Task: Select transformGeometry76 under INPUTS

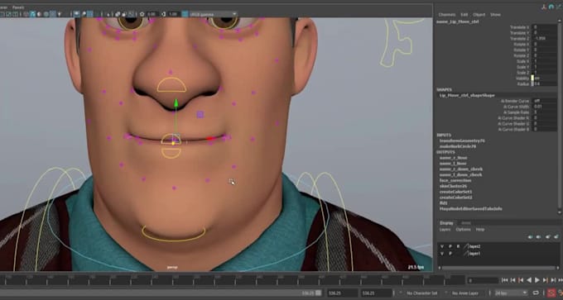Action: 463,140
